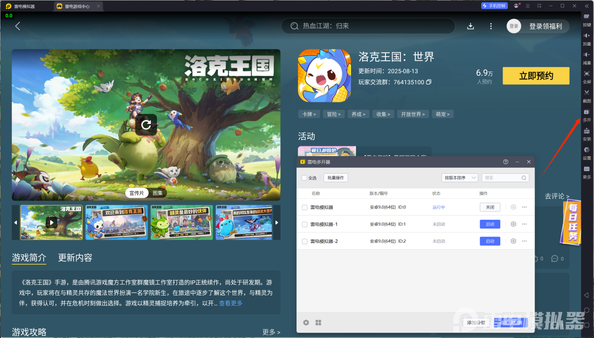Go back with the arrow in the game center
594x338 pixels.
click(x=18, y=26)
